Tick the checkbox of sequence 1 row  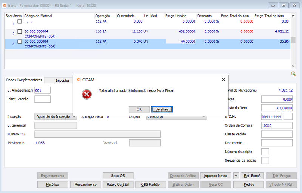[20, 21]
